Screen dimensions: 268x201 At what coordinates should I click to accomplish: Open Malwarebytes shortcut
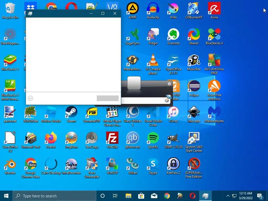(214, 114)
